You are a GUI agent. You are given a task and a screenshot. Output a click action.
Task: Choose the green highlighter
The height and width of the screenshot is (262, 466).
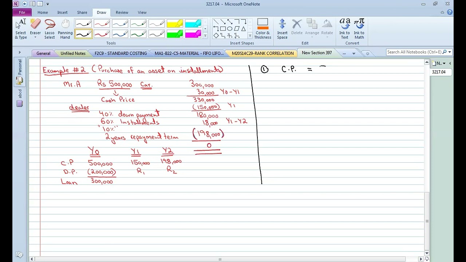point(174,34)
